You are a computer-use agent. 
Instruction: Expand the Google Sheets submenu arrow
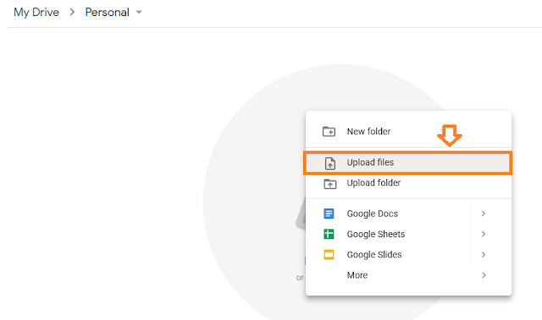484,234
